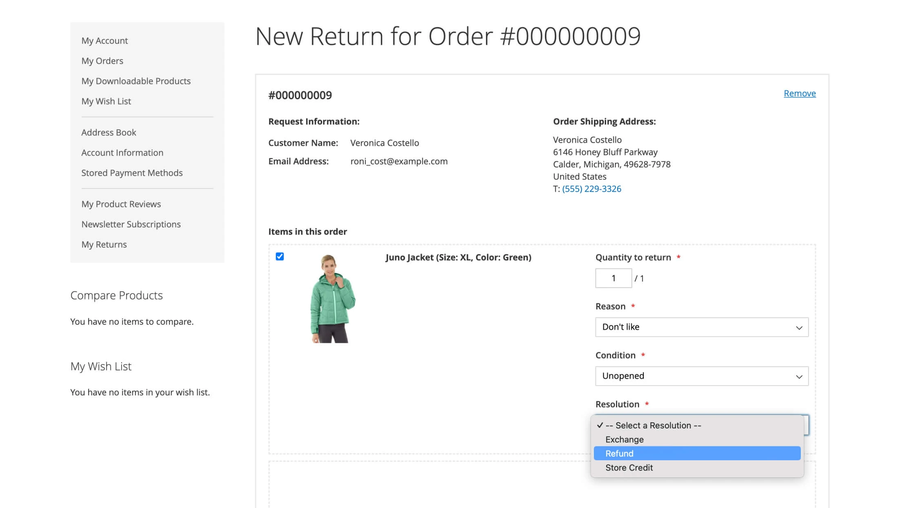This screenshot has height=508, width=900.
Task: Open My Downloadable Products
Action: (136, 81)
